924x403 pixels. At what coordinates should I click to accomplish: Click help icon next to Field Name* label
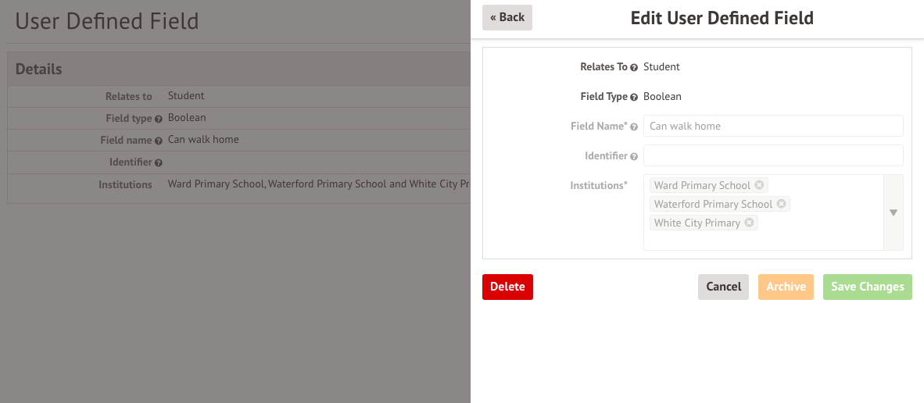[634, 127]
